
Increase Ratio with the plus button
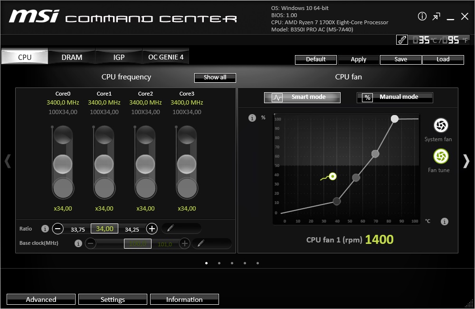152,228
